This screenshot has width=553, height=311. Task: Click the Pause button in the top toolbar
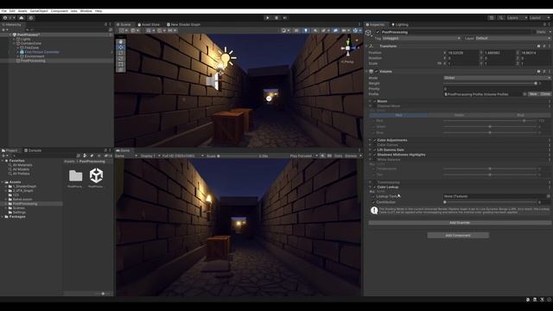(276, 17)
